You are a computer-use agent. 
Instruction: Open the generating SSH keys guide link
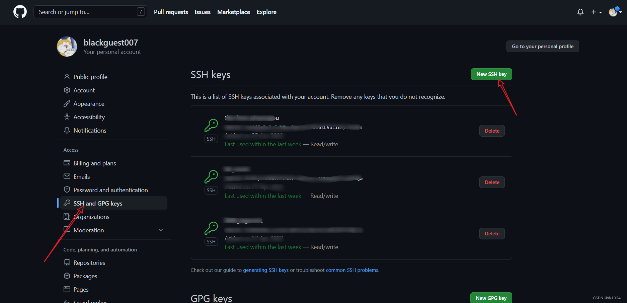pos(266,270)
